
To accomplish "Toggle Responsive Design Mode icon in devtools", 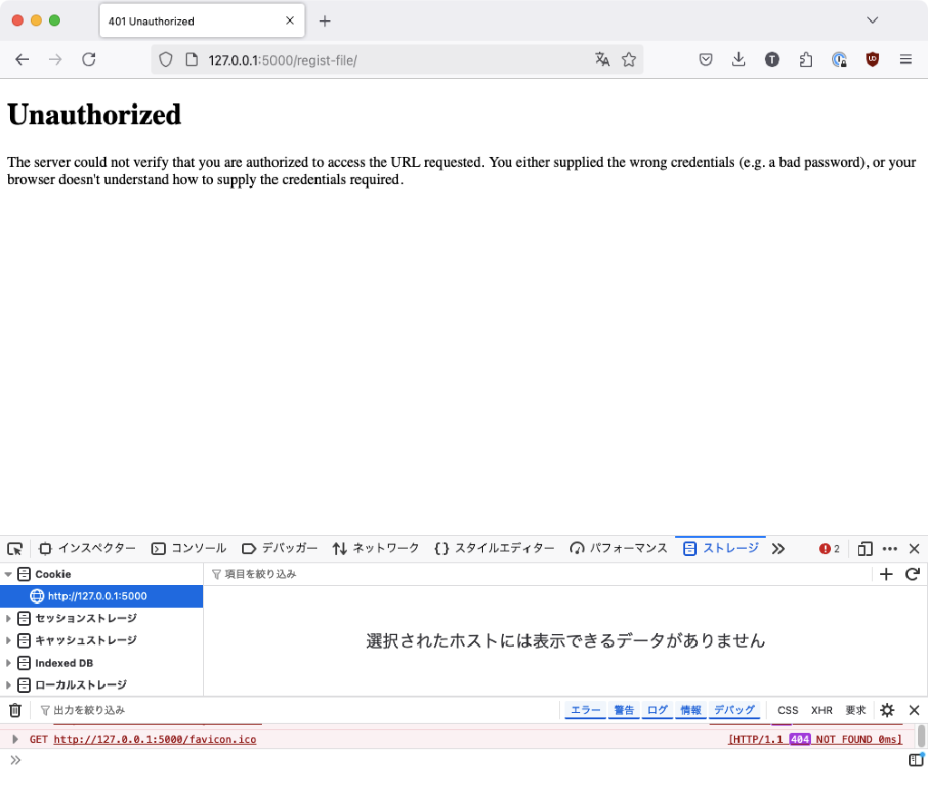I will (x=863, y=549).
